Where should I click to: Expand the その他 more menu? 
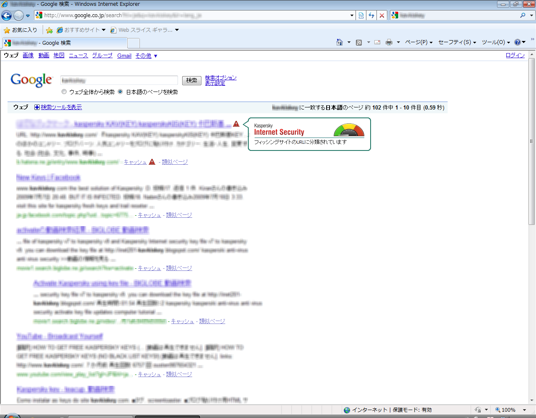(146, 56)
